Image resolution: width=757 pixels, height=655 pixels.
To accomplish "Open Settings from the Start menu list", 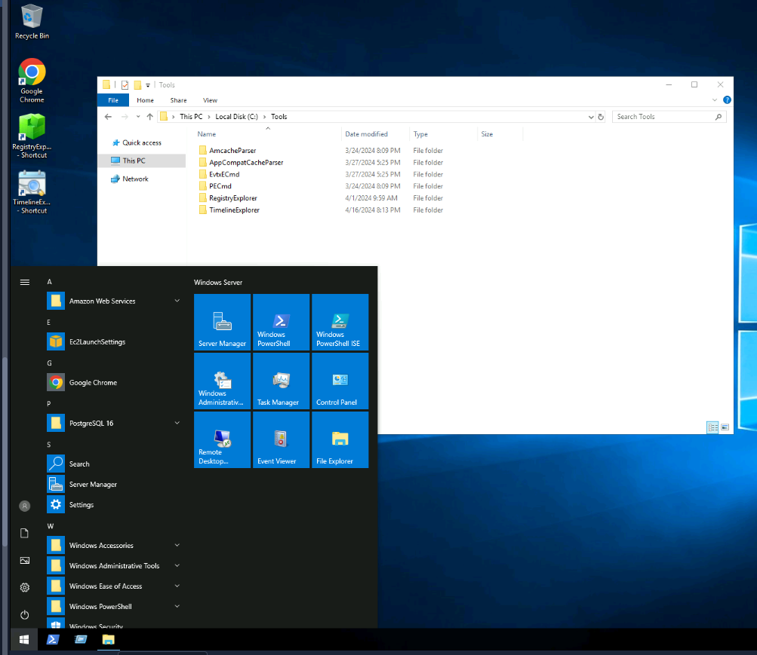I will [x=82, y=505].
